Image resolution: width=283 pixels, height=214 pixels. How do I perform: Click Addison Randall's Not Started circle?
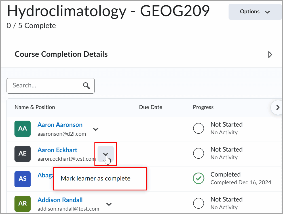(198, 203)
